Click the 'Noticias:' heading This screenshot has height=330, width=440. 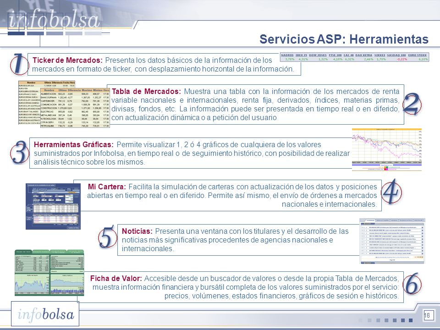tap(137, 231)
